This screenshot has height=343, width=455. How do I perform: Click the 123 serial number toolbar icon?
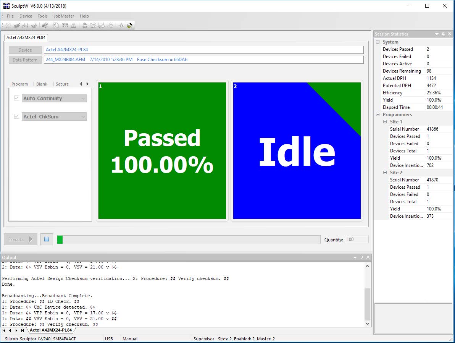point(65,26)
